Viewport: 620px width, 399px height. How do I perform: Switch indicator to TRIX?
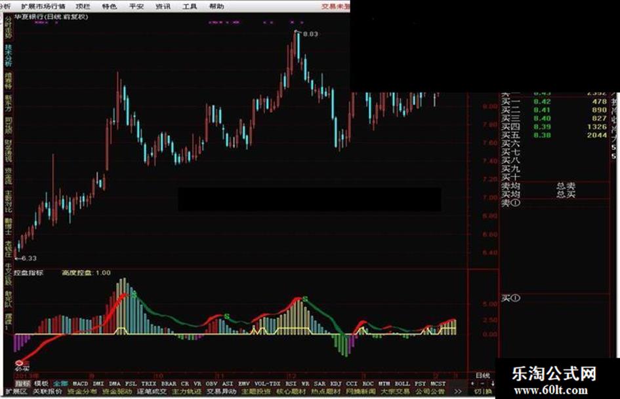click(x=149, y=383)
